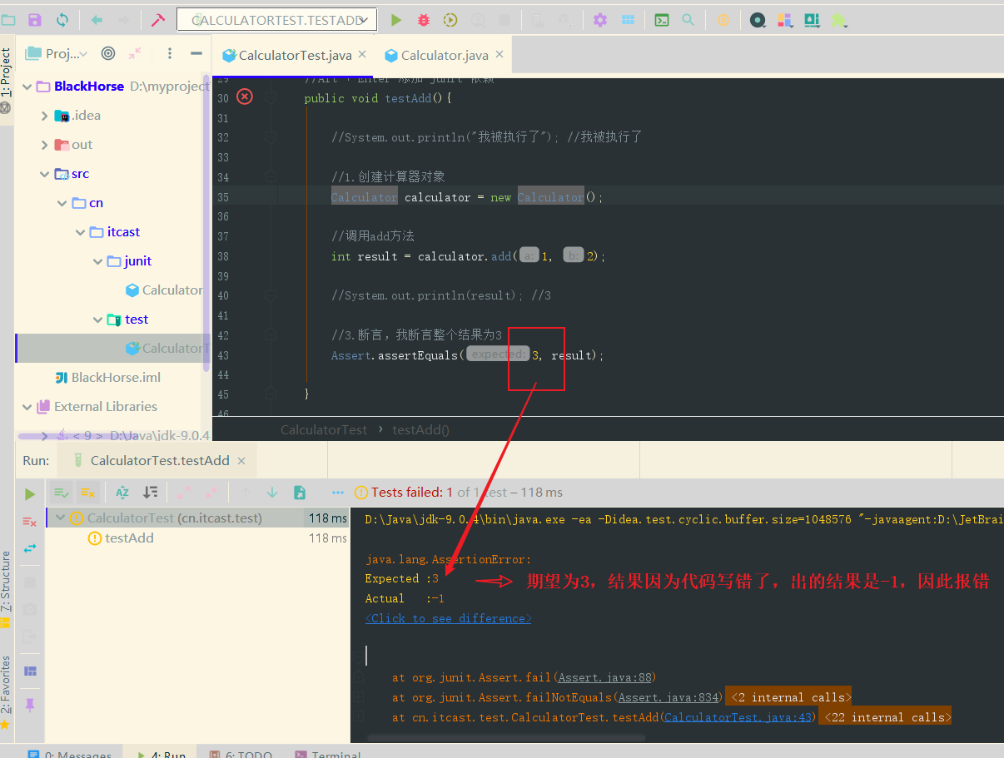Open Project Structure icon in toolbar

[x=628, y=20]
